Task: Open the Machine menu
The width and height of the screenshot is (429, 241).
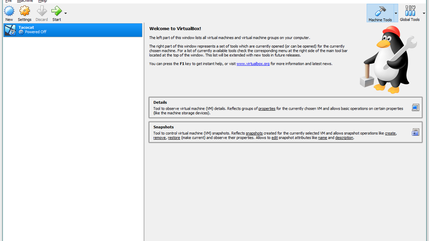Action: 25,1
